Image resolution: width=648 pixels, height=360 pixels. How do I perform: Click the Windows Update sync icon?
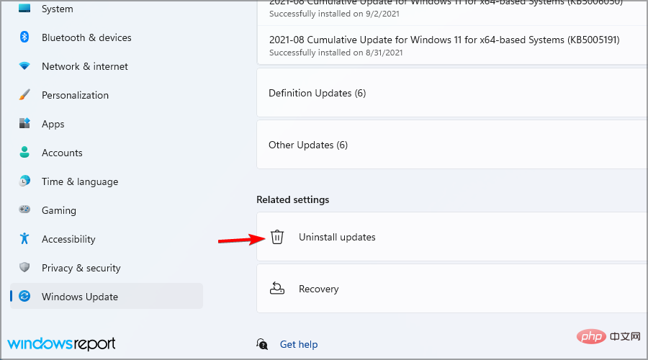click(x=24, y=296)
